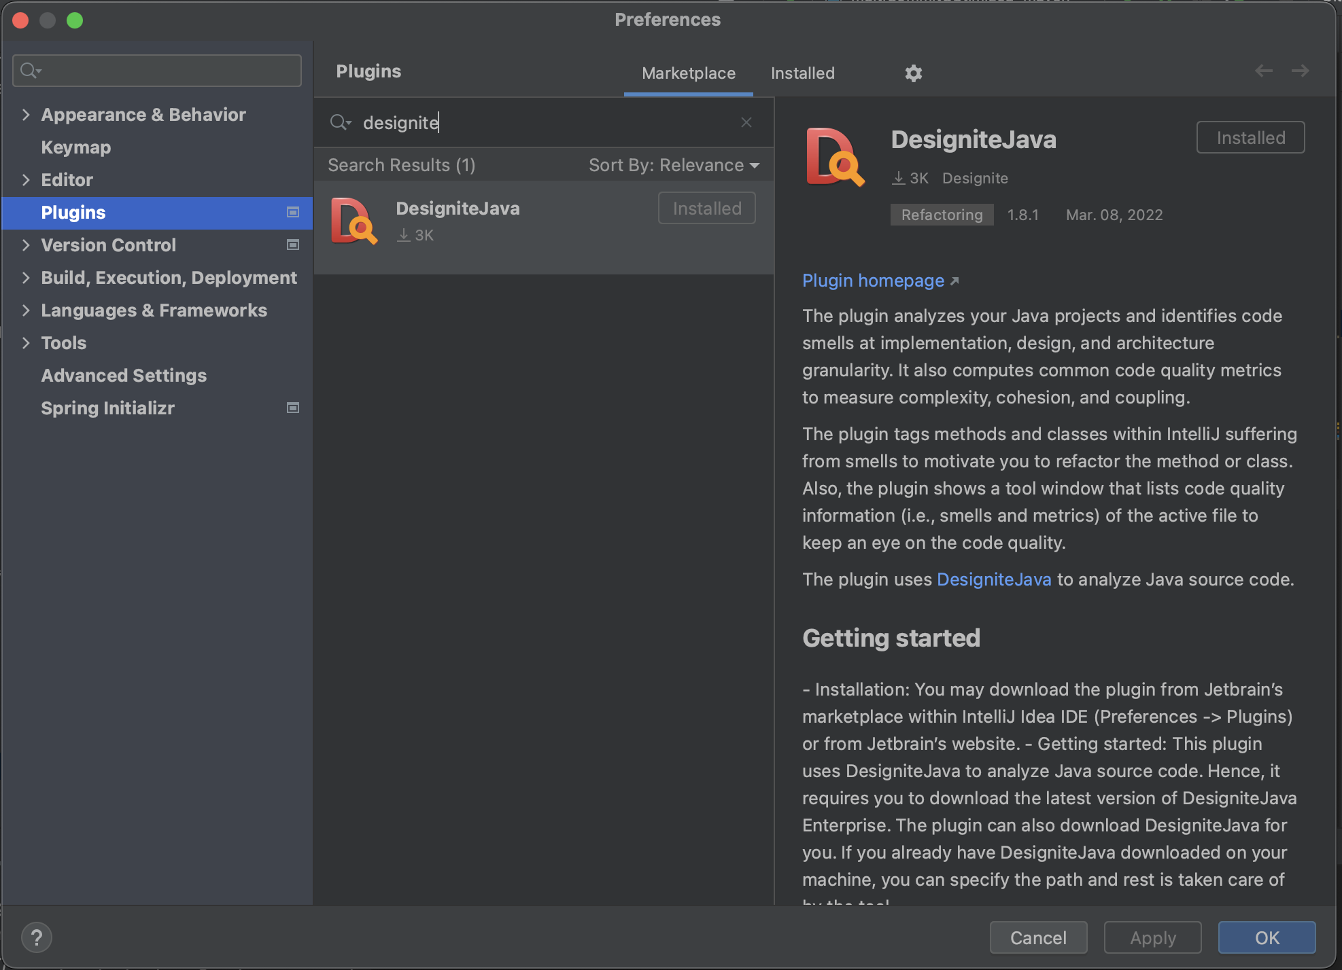Expand the Version Control section
The height and width of the screenshot is (970, 1342).
(26, 245)
